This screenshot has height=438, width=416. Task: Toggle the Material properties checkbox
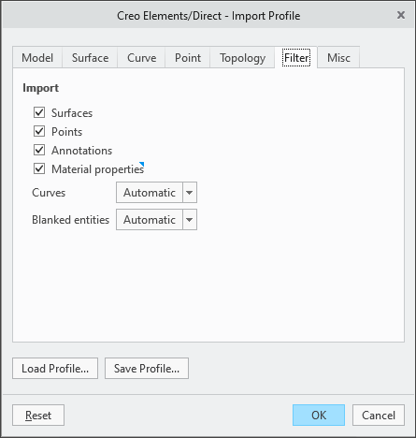pyautogui.click(x=39, y=168)
